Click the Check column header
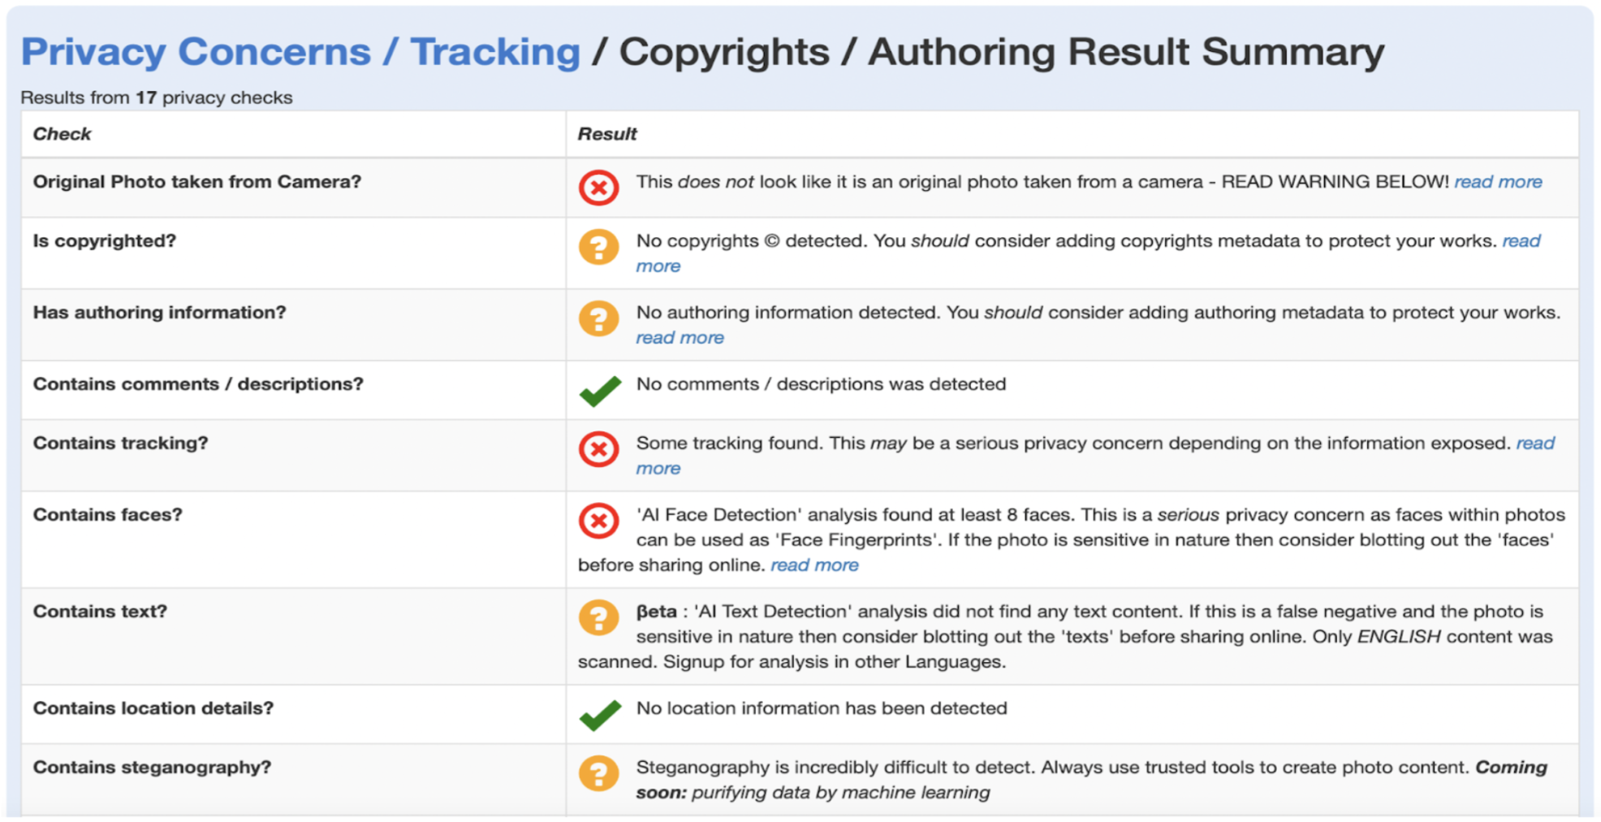Viewport: 1601px width, 822px height. click(x=62, y=134)
